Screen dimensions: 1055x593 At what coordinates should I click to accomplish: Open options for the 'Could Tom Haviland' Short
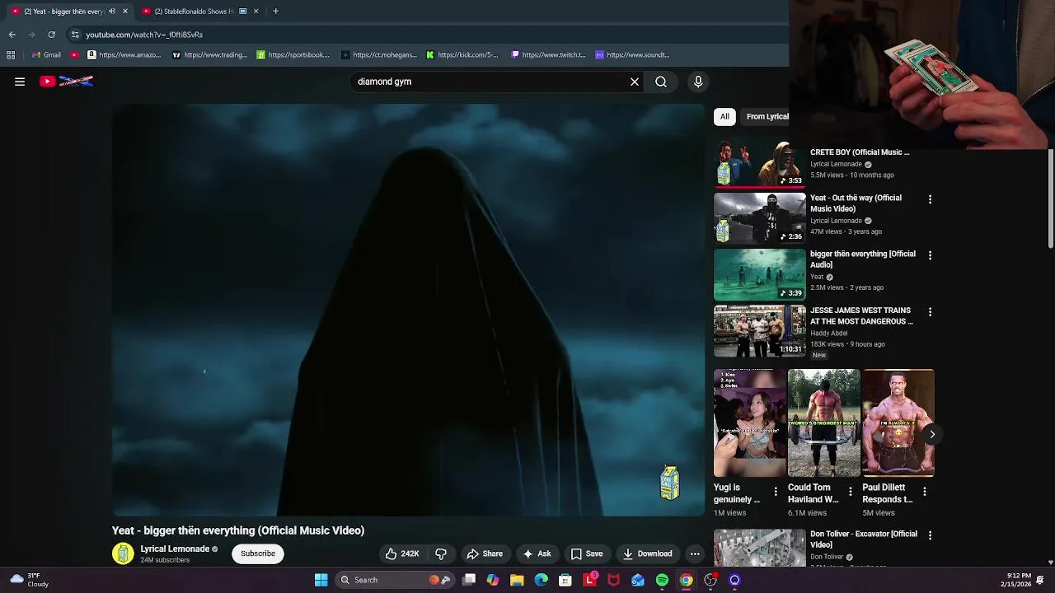click(851, 492)
